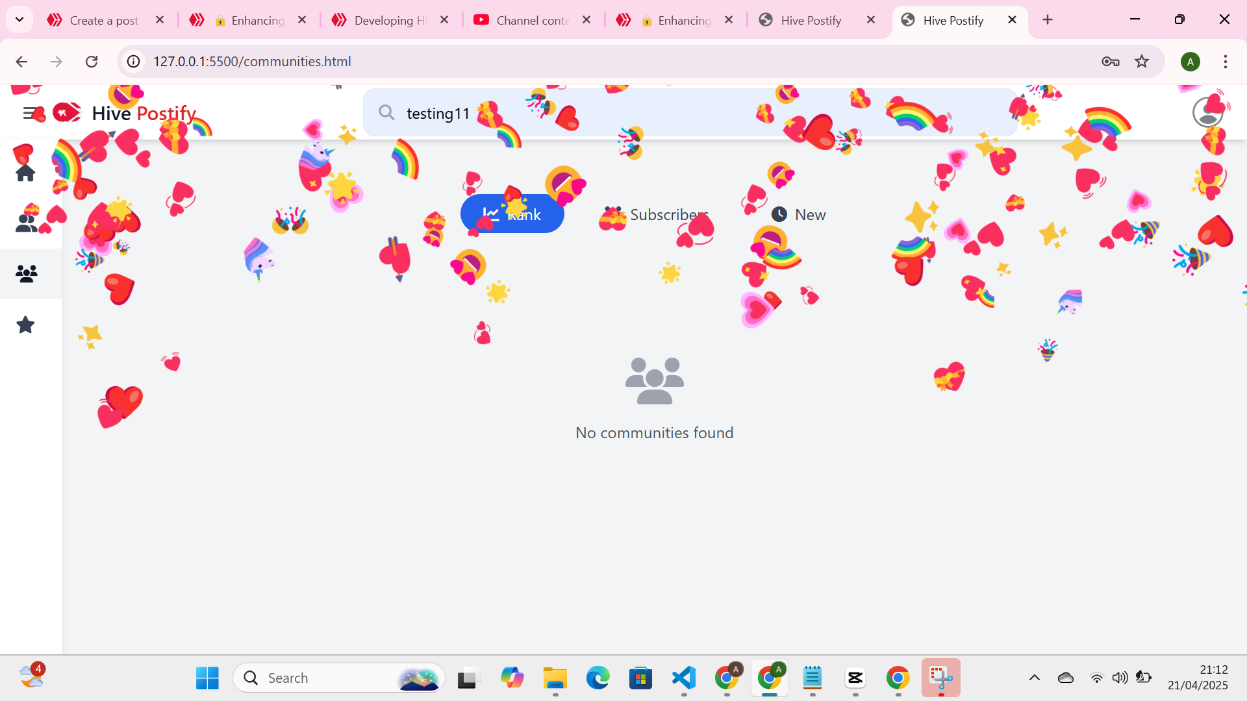Select the New sort tab

pyautogui.click(x=798, y=214)
